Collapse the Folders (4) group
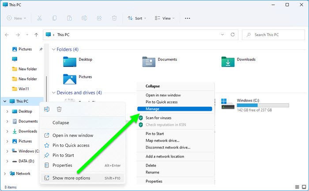The height and width of the screenshot is (191, 309). 53,49
